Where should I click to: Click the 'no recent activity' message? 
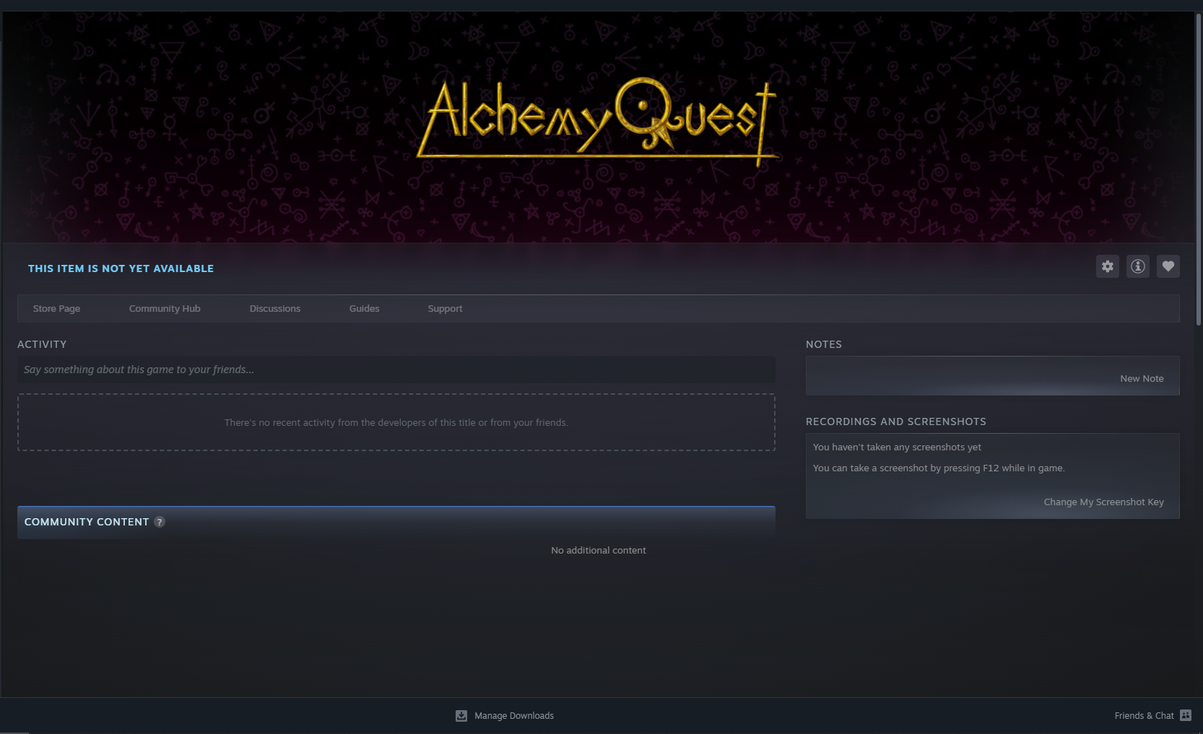coord(396,422)
